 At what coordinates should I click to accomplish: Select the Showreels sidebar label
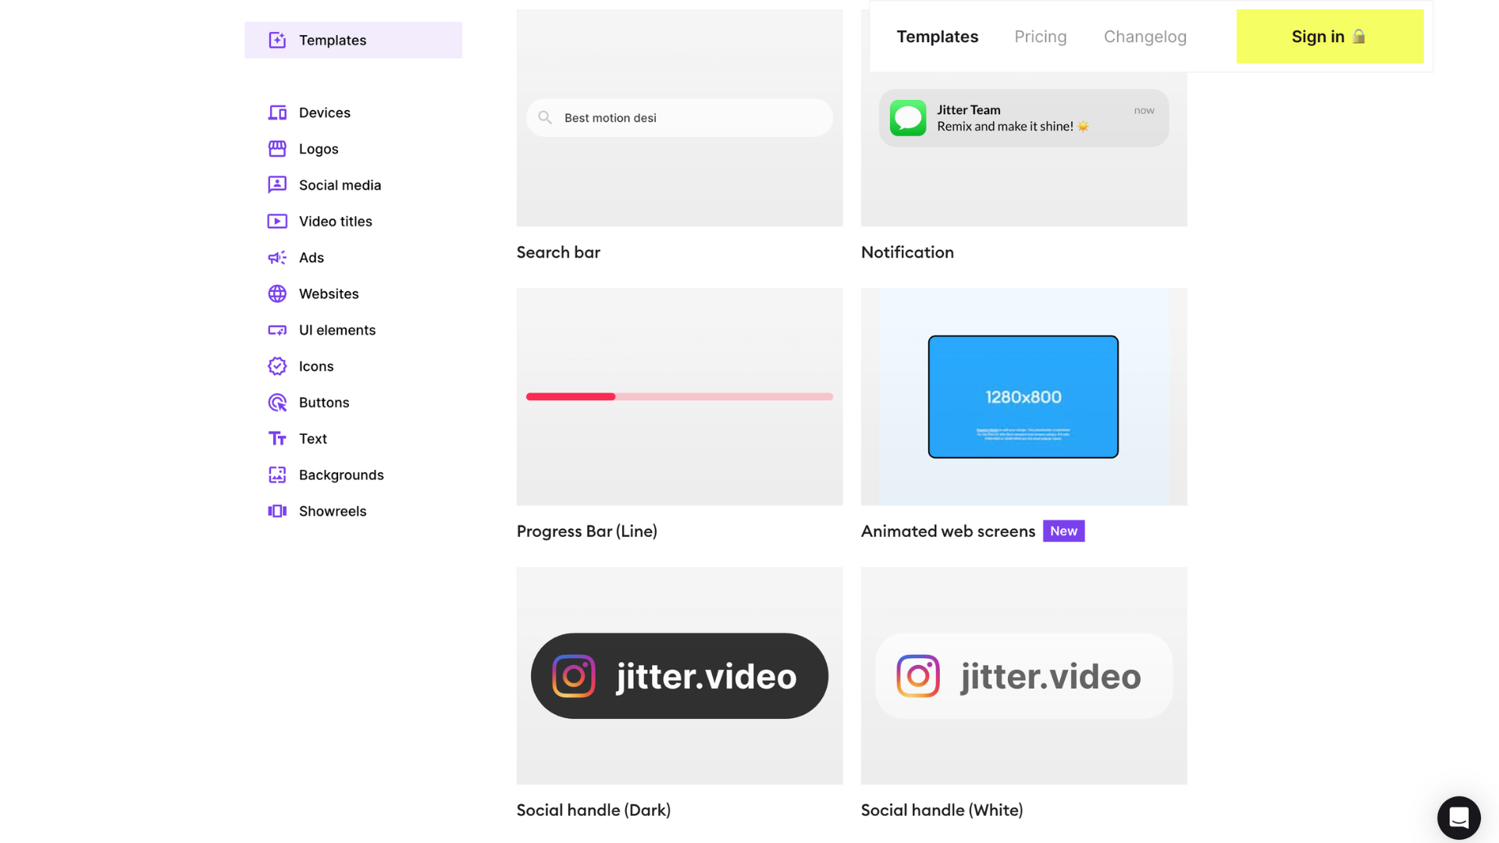pyautogui.click(x=333, y=511)
